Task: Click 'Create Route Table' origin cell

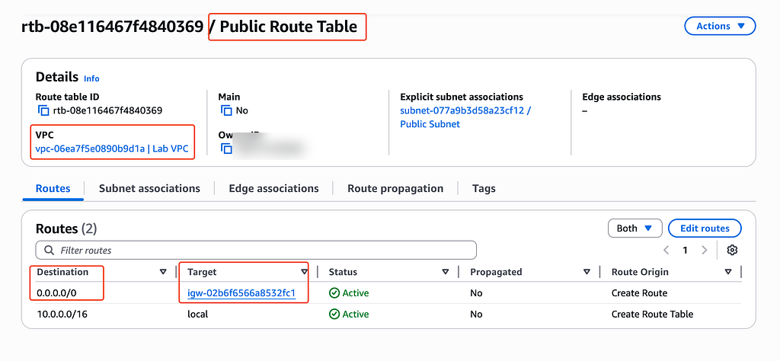Action: coord(652,315)
